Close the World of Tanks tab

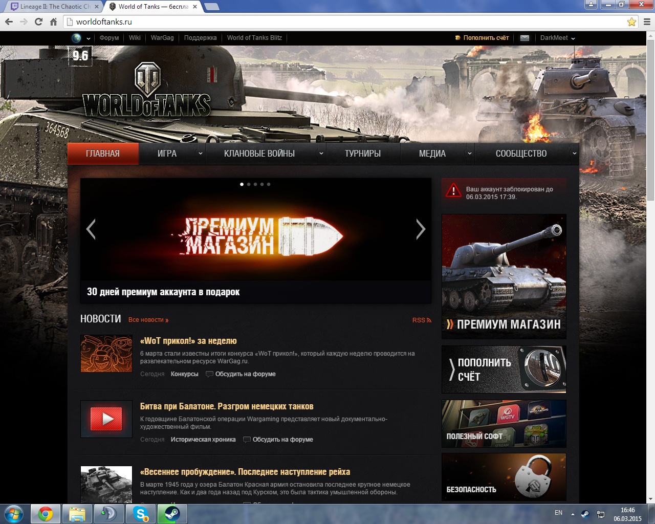(x=195, y=7)
